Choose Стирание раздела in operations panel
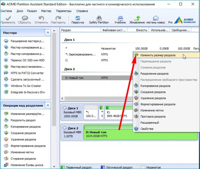 [x=20, y=158]
